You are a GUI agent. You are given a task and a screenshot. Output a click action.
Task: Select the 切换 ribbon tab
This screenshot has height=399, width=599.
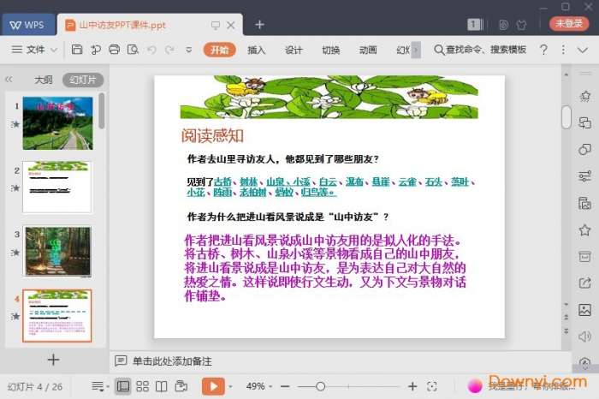coord(331,50)
